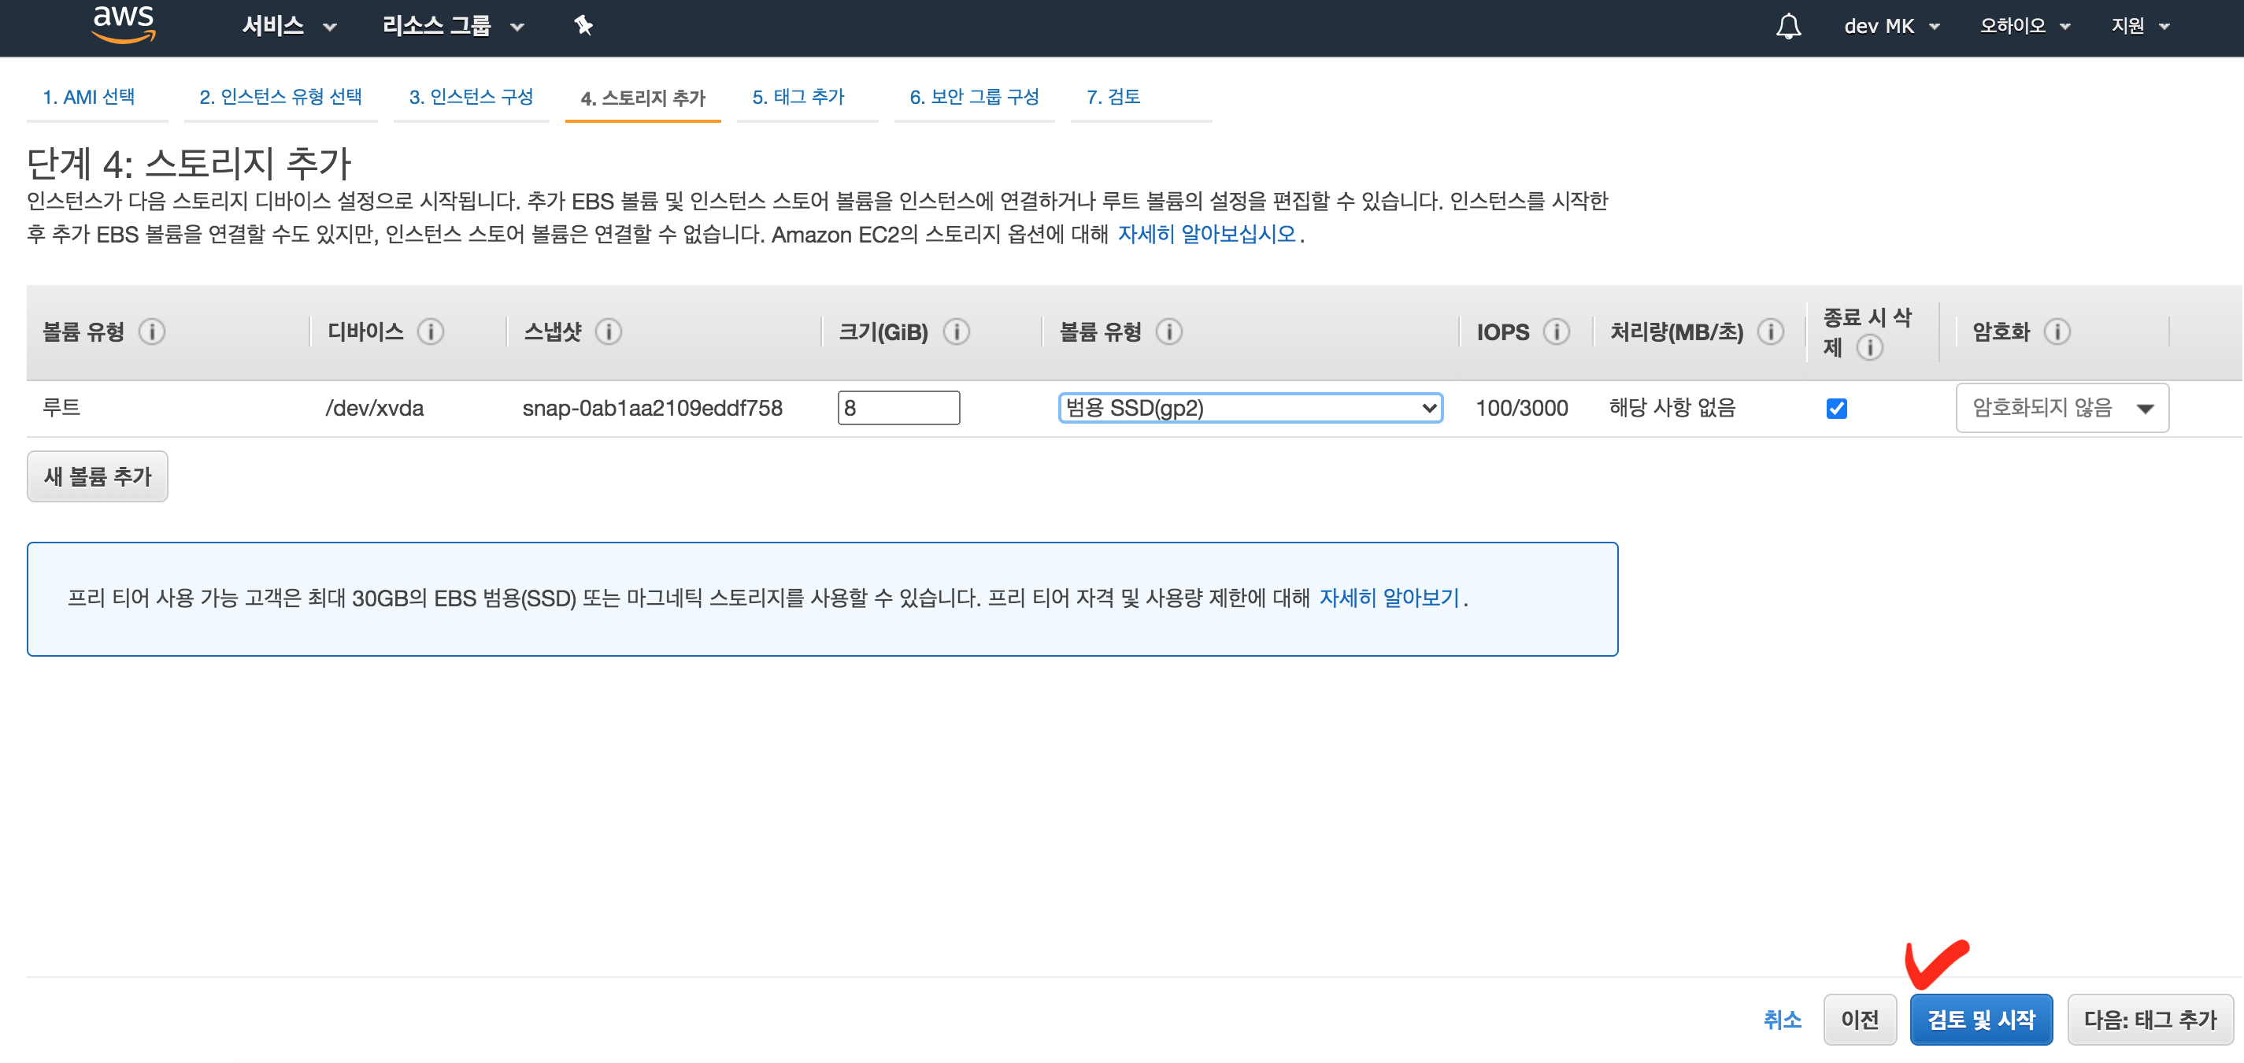
Task: Uncheck the 종료 시 삭제 checkbox
Action: point(1836,409)
